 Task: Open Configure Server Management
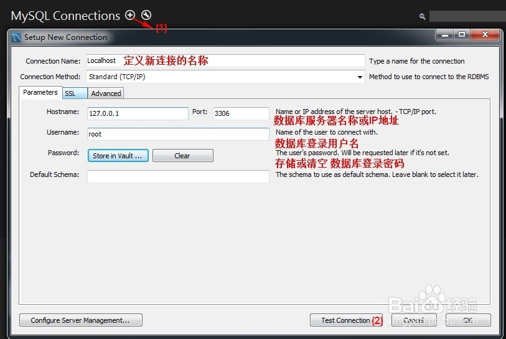coord(81,320)
